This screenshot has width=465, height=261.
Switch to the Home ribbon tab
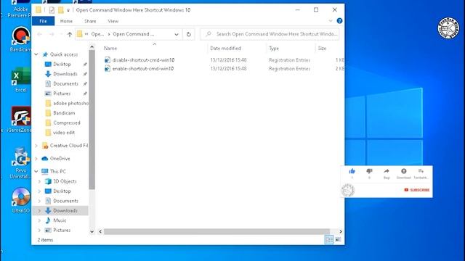pyautogui.click(x=66, y=21)
